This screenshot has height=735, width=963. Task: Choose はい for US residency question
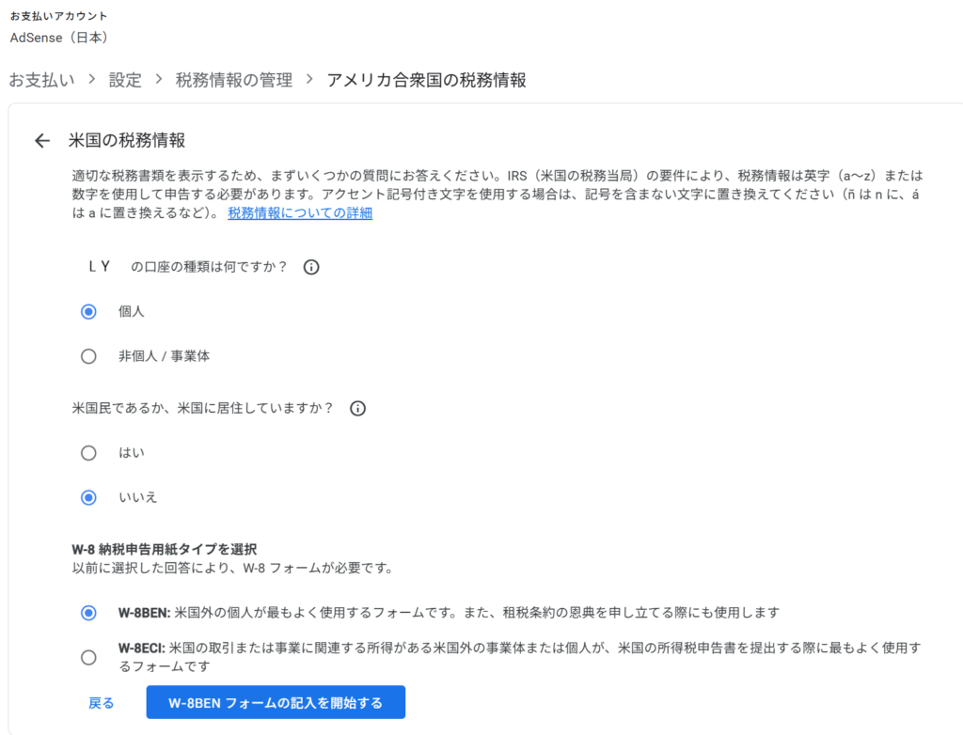tap(88, 452)
